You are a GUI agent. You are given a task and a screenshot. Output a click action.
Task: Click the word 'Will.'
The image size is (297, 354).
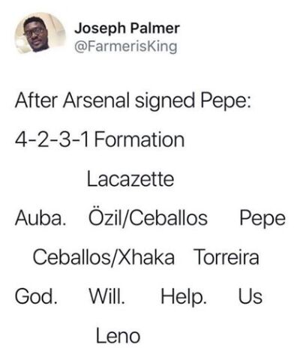pyautogui.click(x=107, y=296)
